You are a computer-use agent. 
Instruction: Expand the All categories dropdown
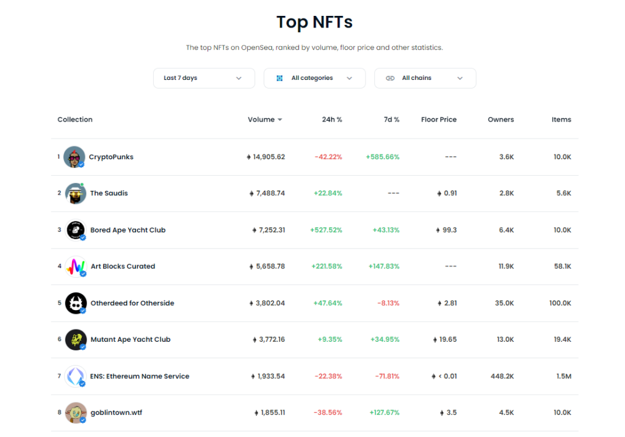[x=314, y=78]
